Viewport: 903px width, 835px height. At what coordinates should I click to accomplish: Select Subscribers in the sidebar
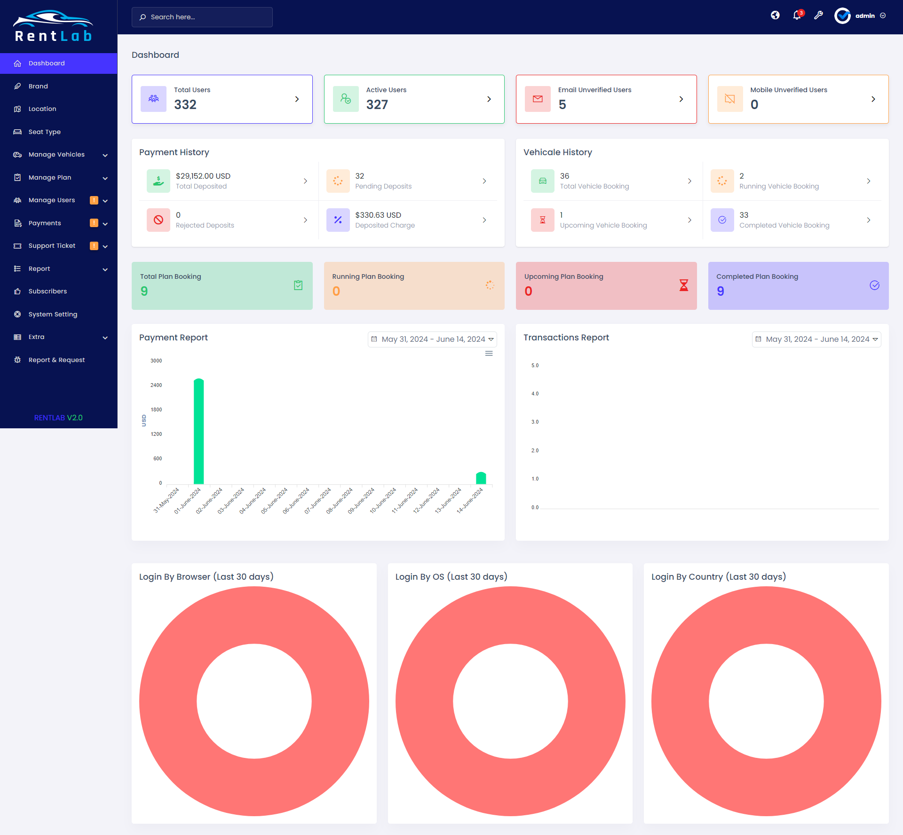tap(48, 291)
